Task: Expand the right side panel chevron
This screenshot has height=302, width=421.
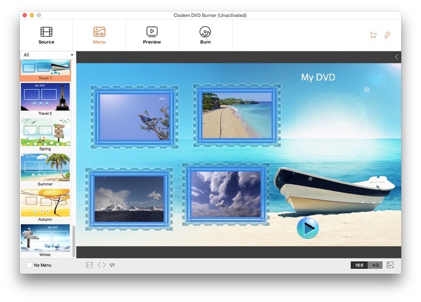Action: point(397,57)
